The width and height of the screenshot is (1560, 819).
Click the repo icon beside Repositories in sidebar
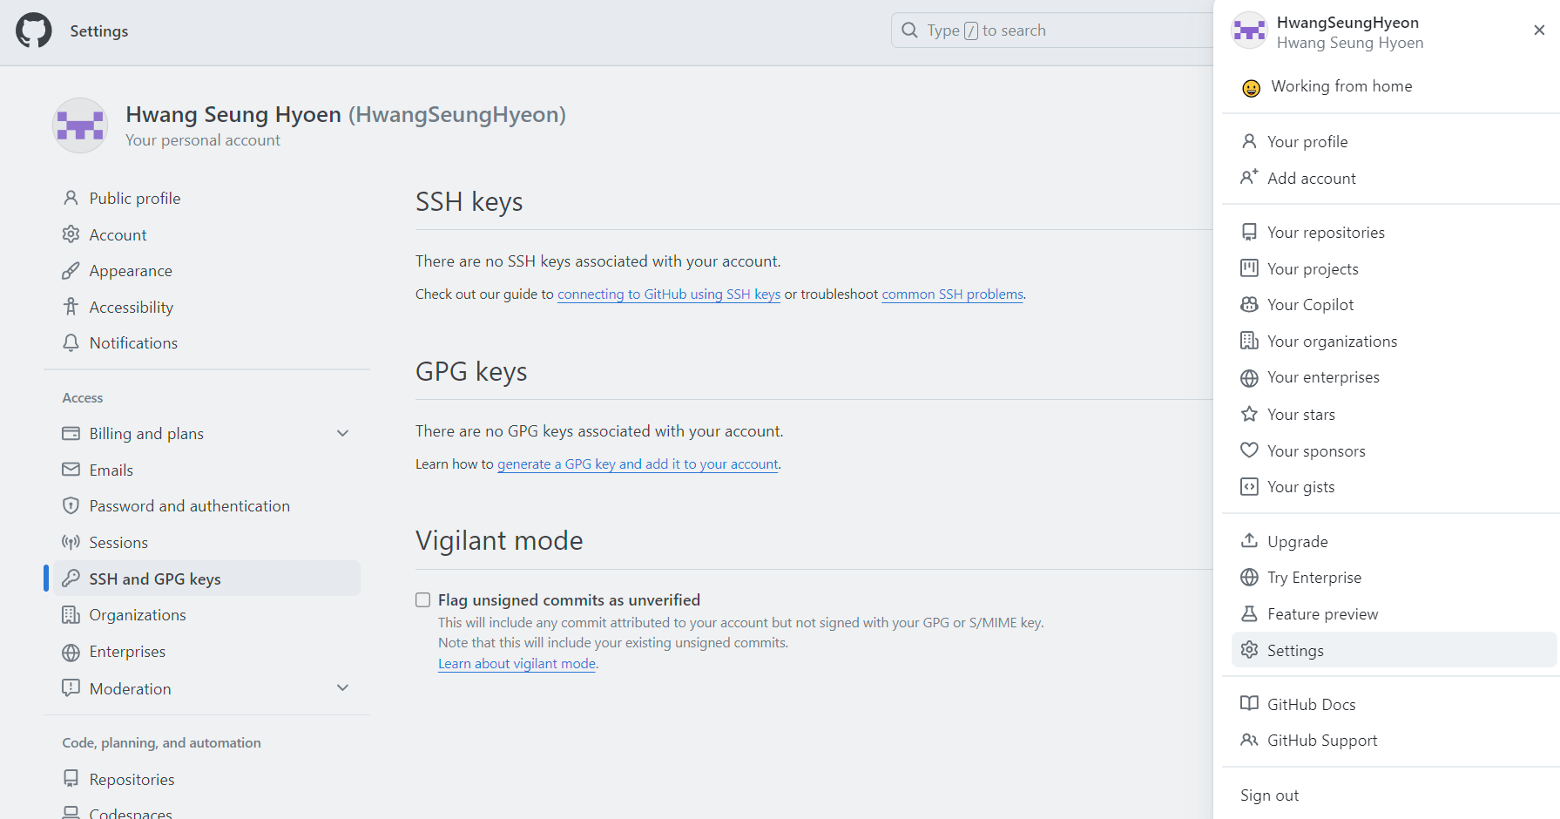pos(71,779)
